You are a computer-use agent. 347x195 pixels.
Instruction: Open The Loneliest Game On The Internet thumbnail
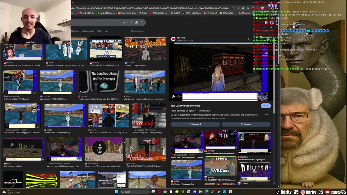point(99,82)
